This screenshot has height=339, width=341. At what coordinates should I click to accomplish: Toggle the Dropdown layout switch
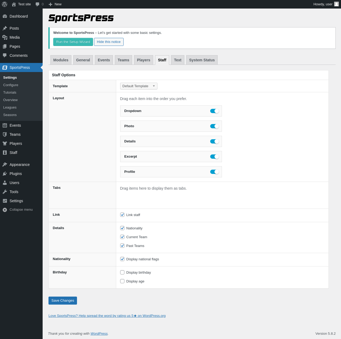click(214, 111)
